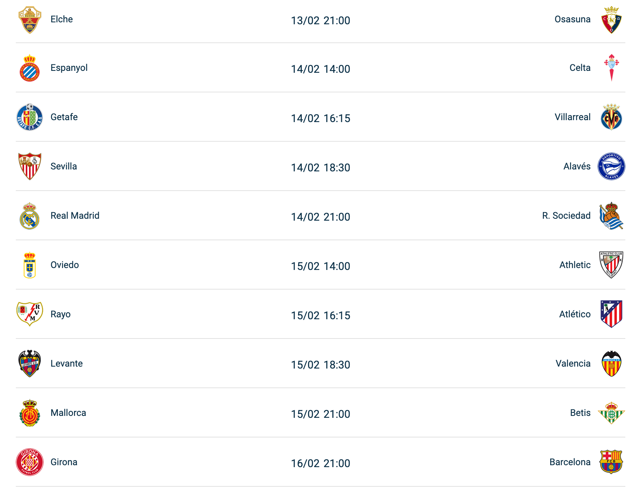640x496 pixels.
Task: Select the 15/02 18:30 kickoff time
Action: coord(320,365)
